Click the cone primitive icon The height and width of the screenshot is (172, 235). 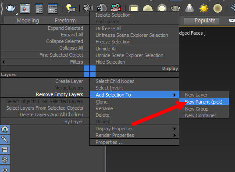[189, 8]
